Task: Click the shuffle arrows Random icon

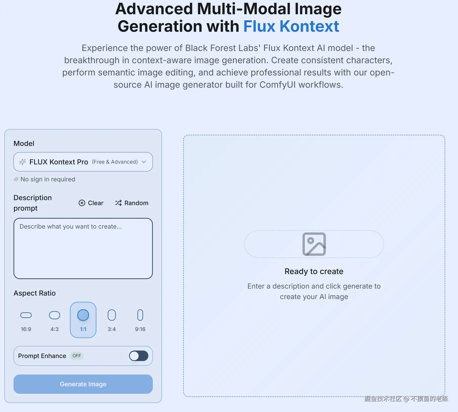Action: pyautogui.click(x=118, y=203)
